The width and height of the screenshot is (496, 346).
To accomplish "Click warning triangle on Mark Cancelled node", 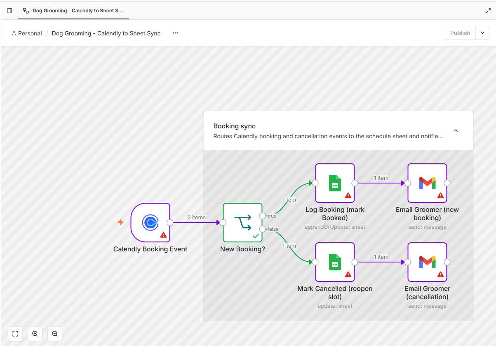I will coord(348,275).
